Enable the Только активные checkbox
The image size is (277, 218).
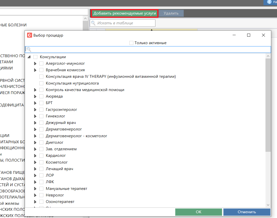(x=131, y=43)
